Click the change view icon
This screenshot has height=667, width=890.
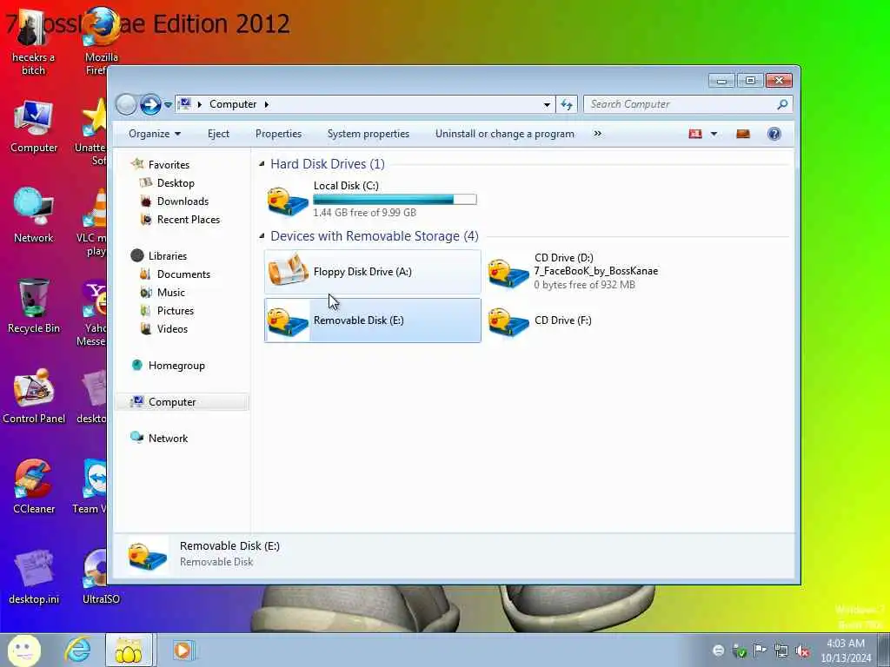[x=695, y=134]
